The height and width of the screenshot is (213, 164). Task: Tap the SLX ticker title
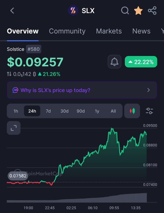[x=88, y=11]
